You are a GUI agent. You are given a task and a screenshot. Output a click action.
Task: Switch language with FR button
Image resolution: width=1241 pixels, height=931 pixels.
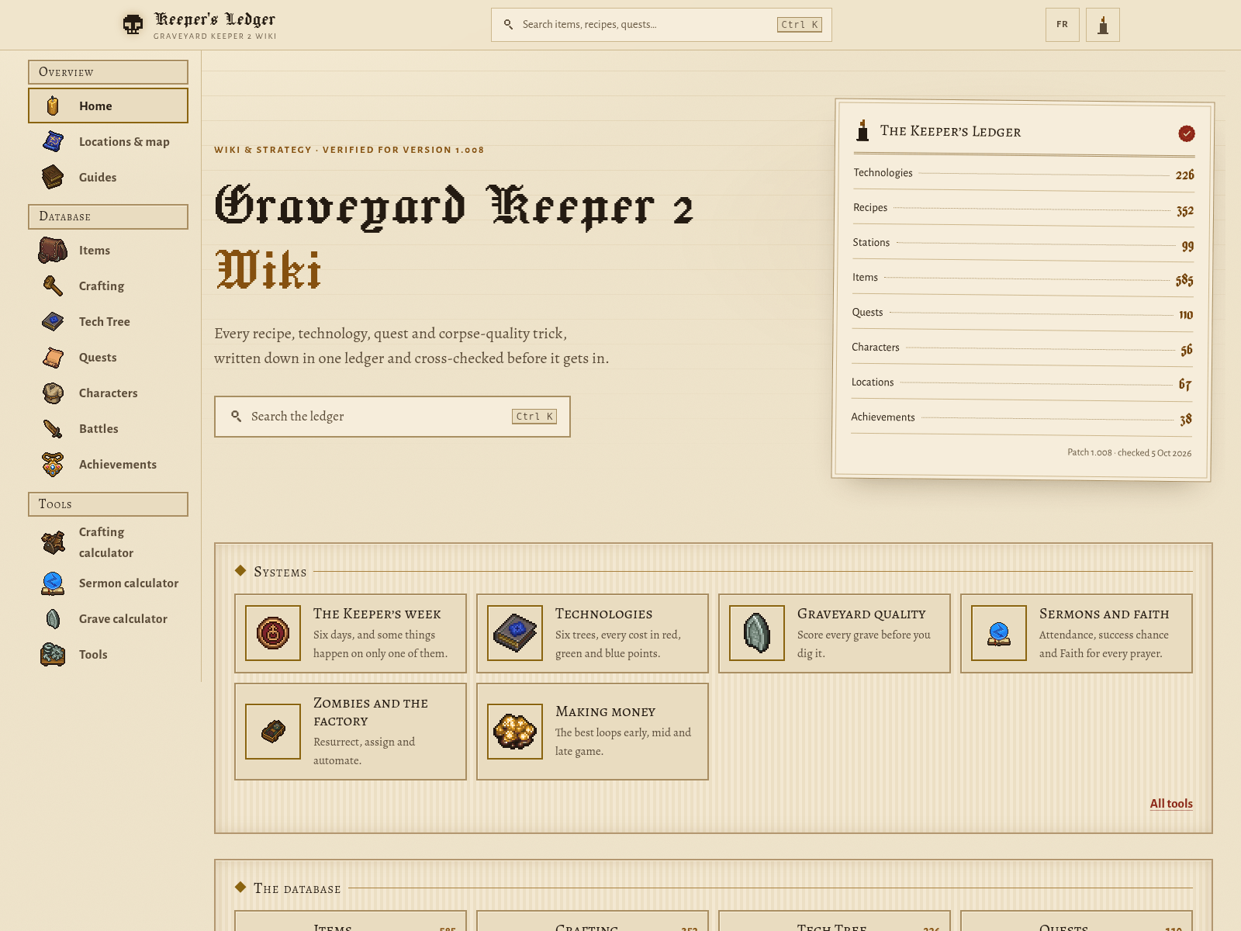tap(1063, 25)
